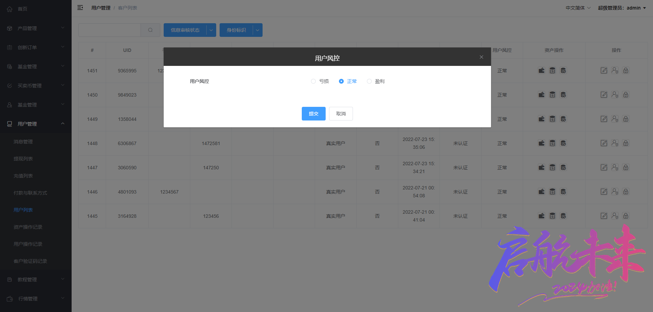Viewport: 653px width, 312px height.
Task: Click blocked-coins icon for row 1449
Action: 563,119
